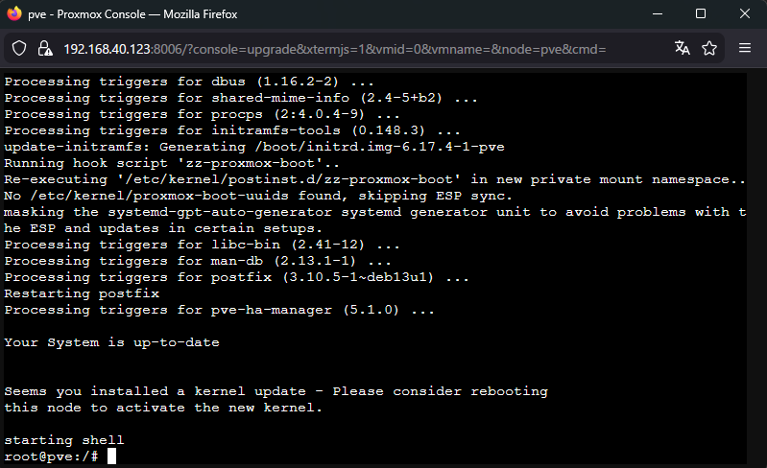View site security via the lock icon
The height and width of the screenshot is (468, 767).
click(44, 48)
